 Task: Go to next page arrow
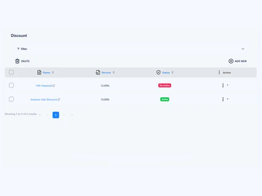[x=64, y=115]
